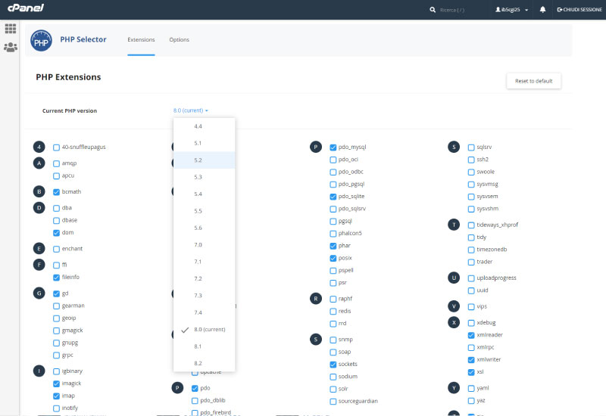The height and width of the screenshot is (416, 606).
Task: Open the apps grid icon in sidebar
Action: coord(11,29)
